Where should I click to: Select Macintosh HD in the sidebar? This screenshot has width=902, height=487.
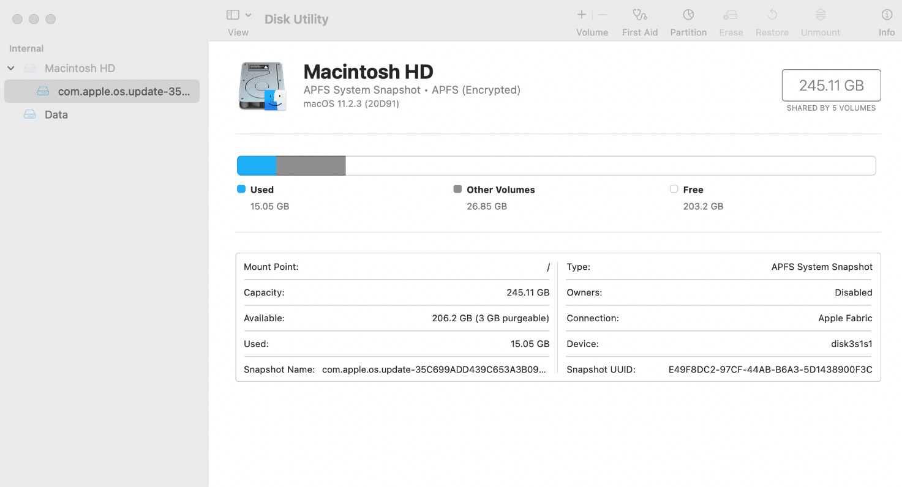(x=80, y=68)
